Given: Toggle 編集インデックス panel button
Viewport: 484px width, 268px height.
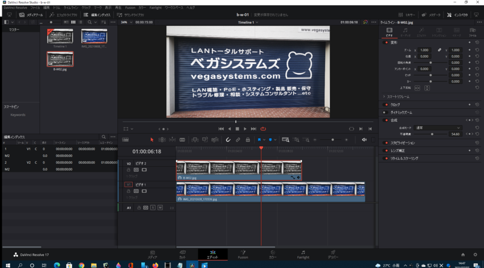Looking at the screenshot, I should coord(97,15).
